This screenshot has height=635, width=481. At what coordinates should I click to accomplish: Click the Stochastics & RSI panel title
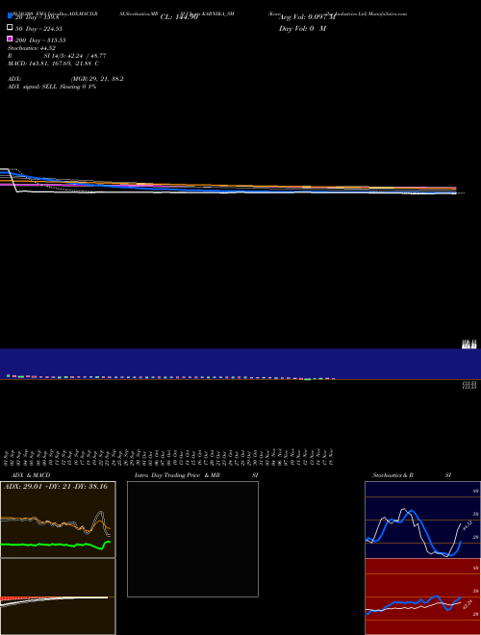point(412,475)
